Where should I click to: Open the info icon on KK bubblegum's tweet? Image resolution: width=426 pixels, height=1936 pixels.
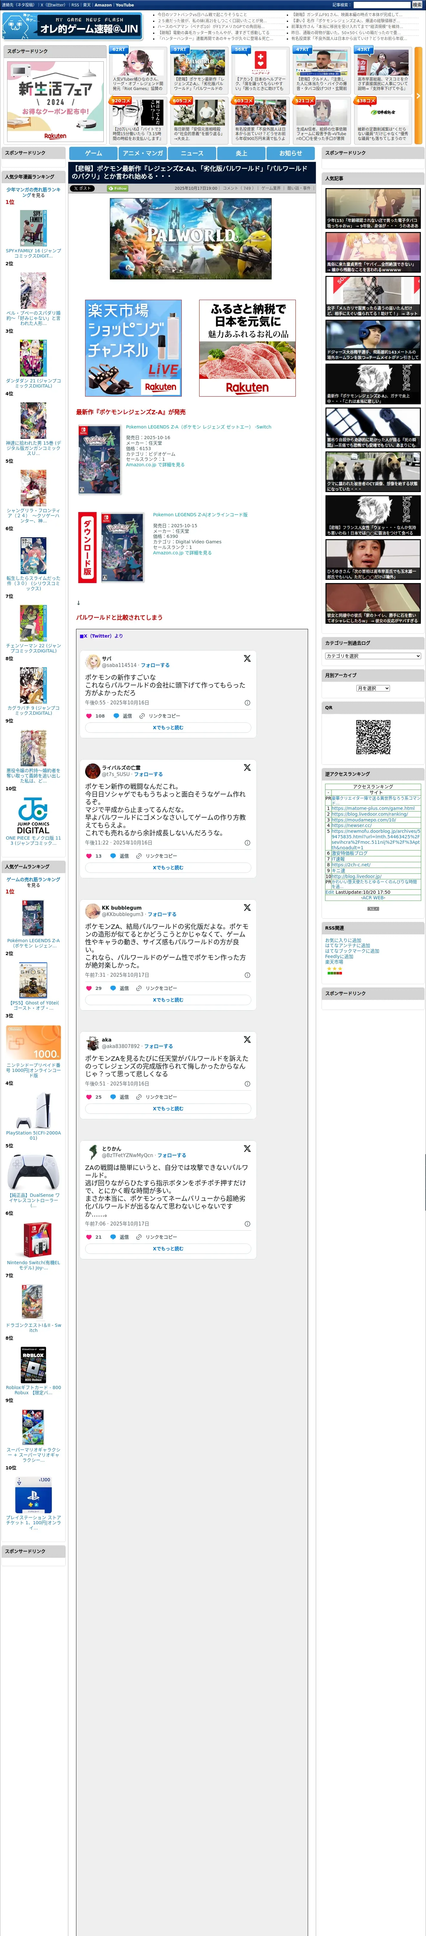[247, 975]
